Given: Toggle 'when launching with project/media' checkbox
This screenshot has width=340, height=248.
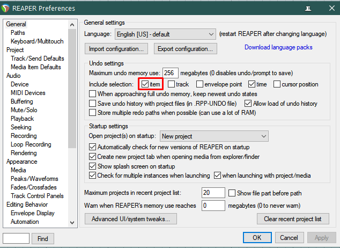Looking at the screenshot, I should [218, 176].
